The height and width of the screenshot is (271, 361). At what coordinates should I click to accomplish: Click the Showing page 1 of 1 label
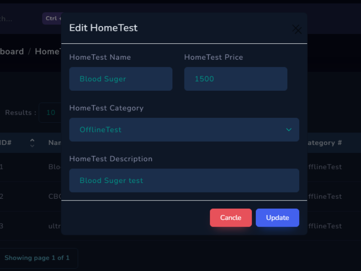coord(37,258)
